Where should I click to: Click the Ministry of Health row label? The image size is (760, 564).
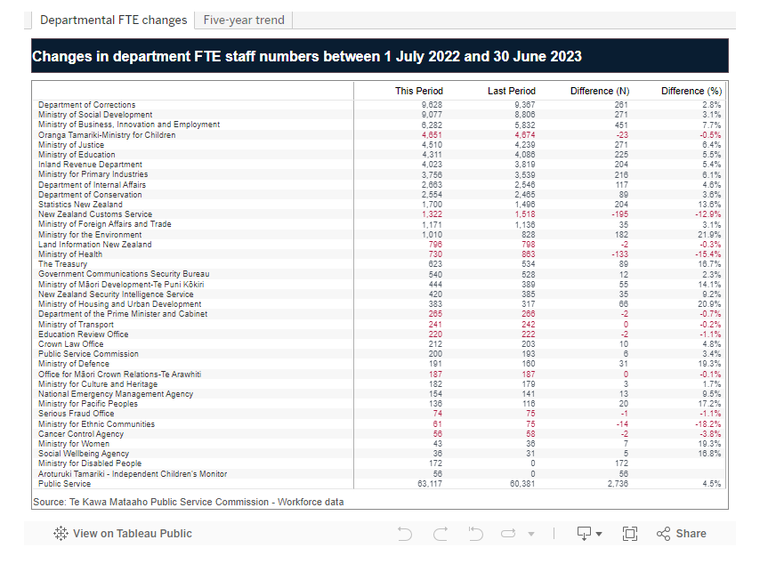(69, 254)
